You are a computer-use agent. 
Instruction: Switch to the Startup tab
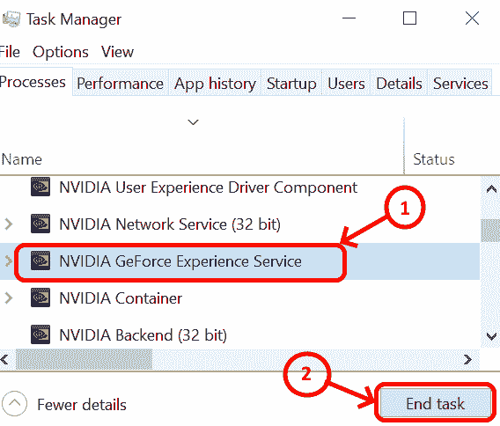291,84
